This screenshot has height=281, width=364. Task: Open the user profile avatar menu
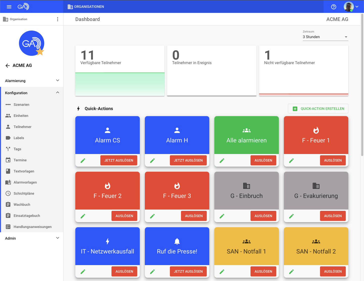coord(351,7)
